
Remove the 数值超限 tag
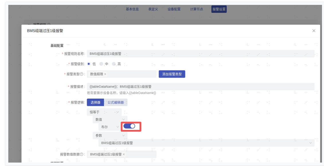(105, 74)
